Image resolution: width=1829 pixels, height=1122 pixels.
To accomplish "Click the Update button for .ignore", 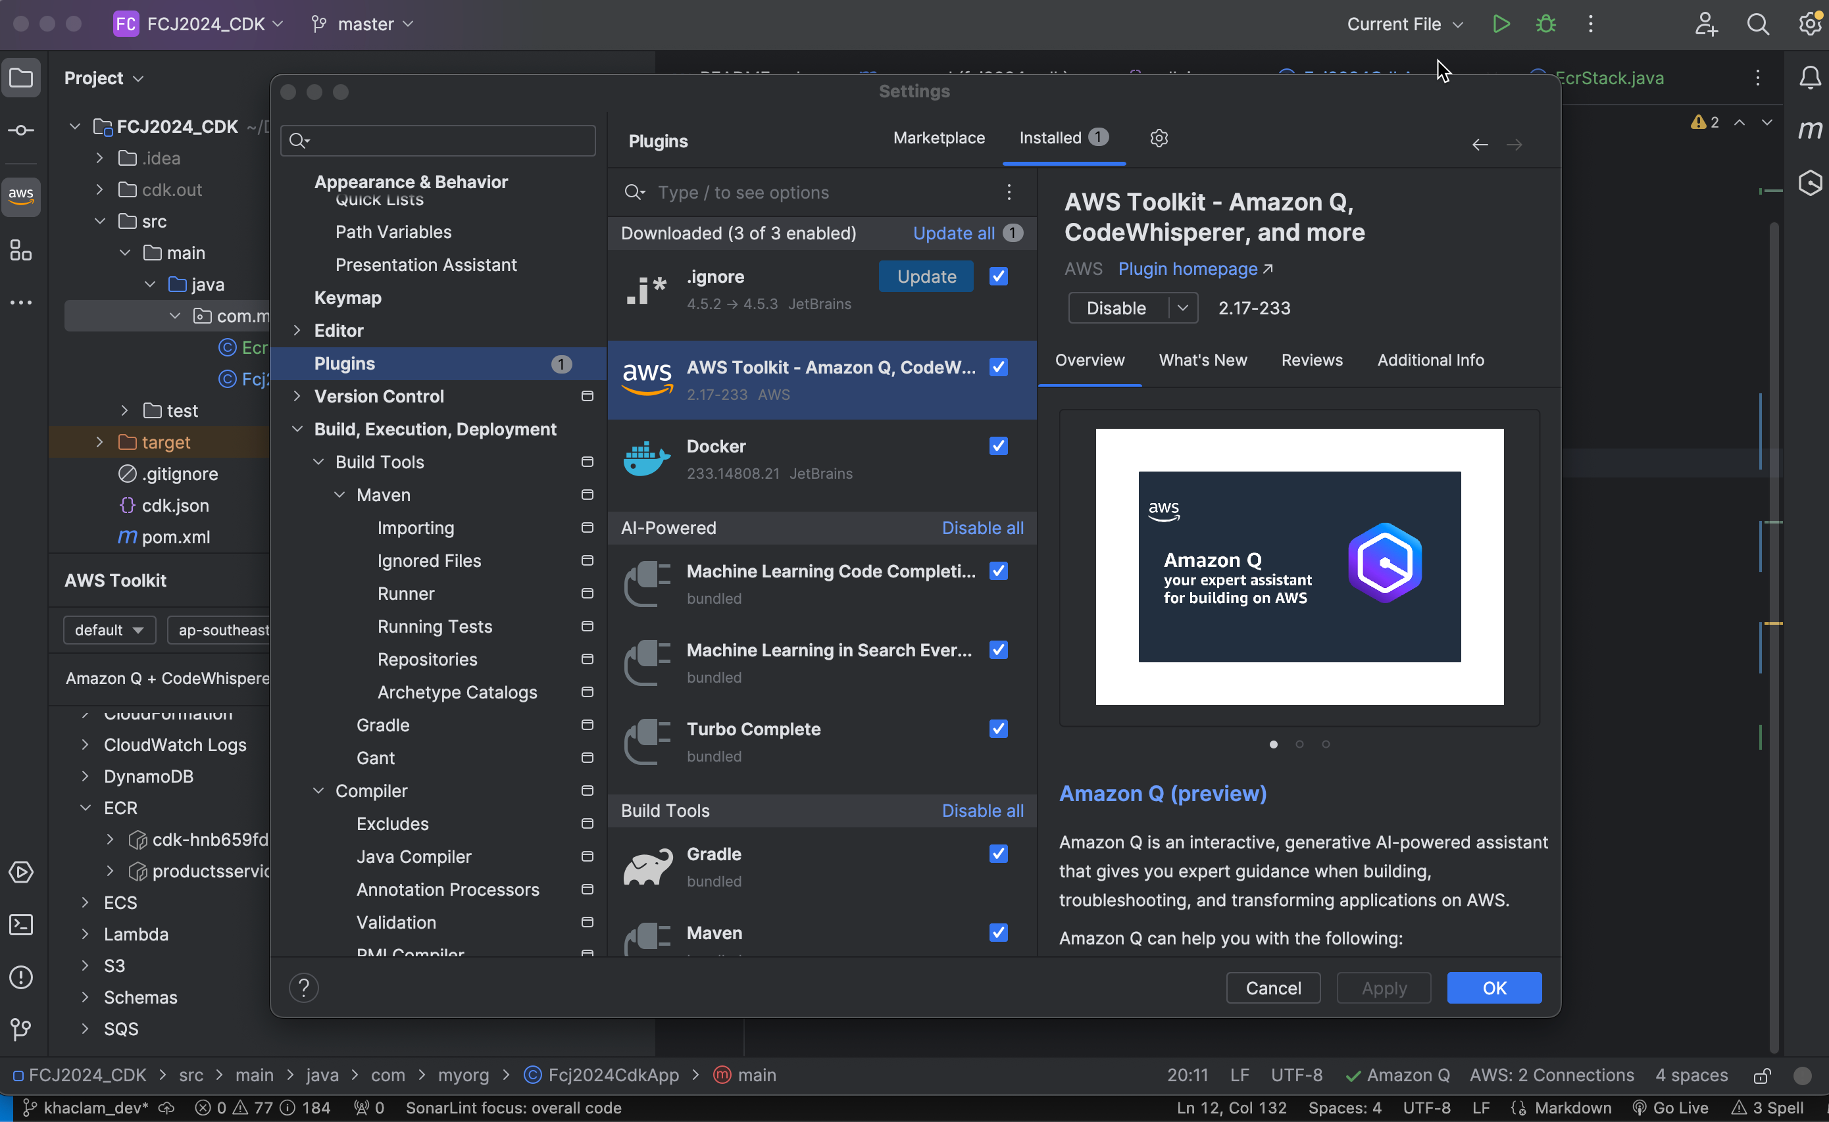I will coord(926,277).
